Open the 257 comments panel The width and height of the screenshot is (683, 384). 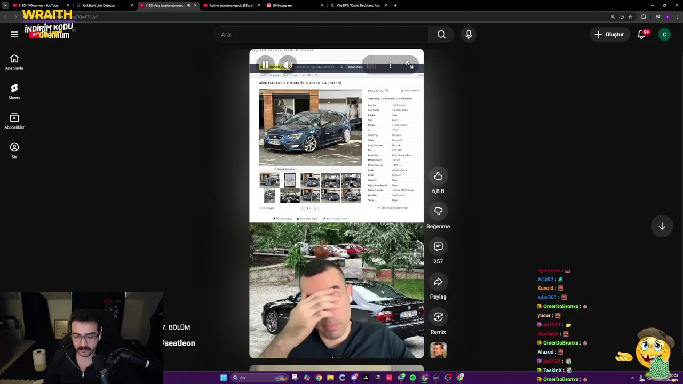(x=438, y=246)
